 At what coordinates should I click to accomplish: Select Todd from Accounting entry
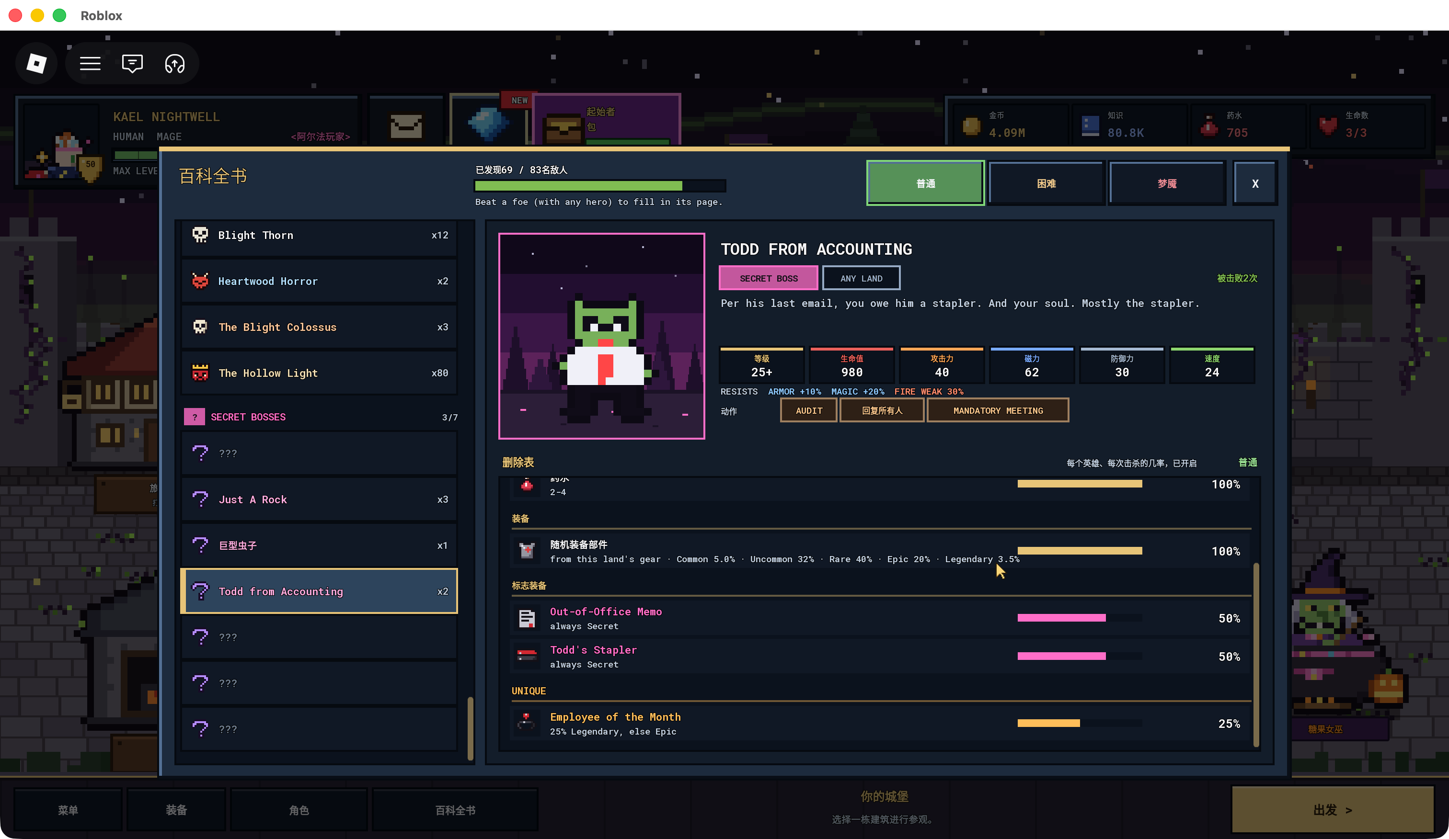[319, 591]
